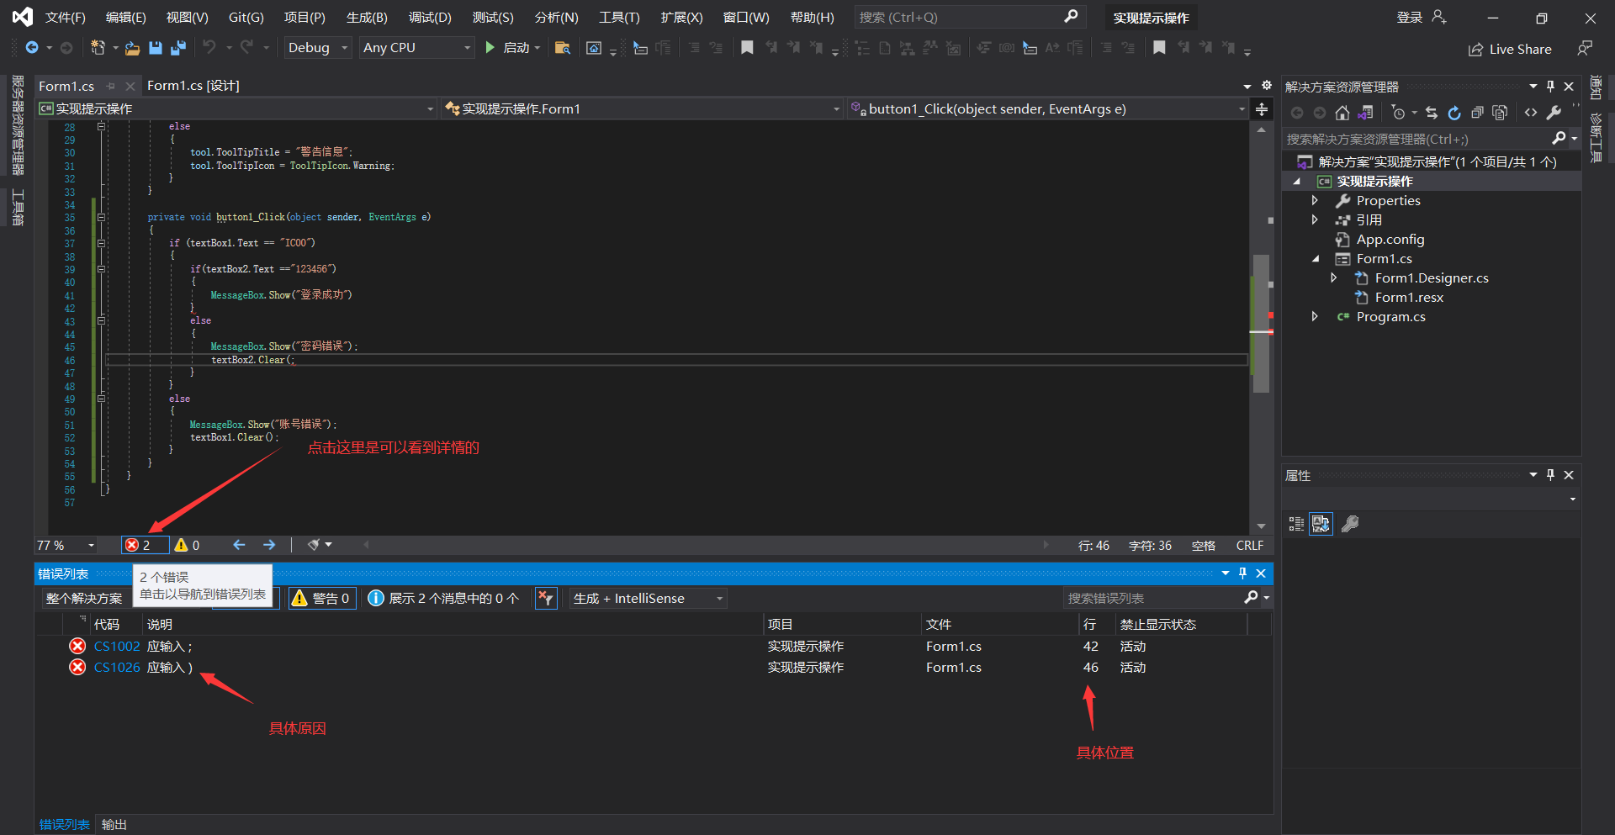Click the Open File folder icon
This screenshot has height=835, width=1615.
coord(132,48)
